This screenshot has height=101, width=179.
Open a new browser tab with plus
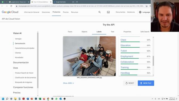click(x=77, y=2)
